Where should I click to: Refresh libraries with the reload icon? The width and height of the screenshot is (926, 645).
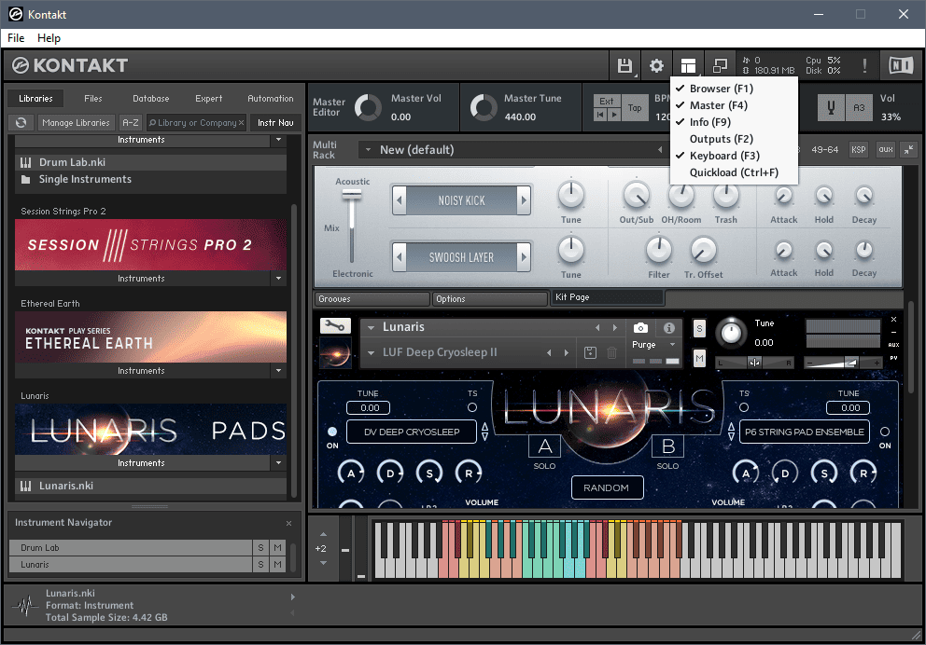pyautogui.click(x=21, y=122)
